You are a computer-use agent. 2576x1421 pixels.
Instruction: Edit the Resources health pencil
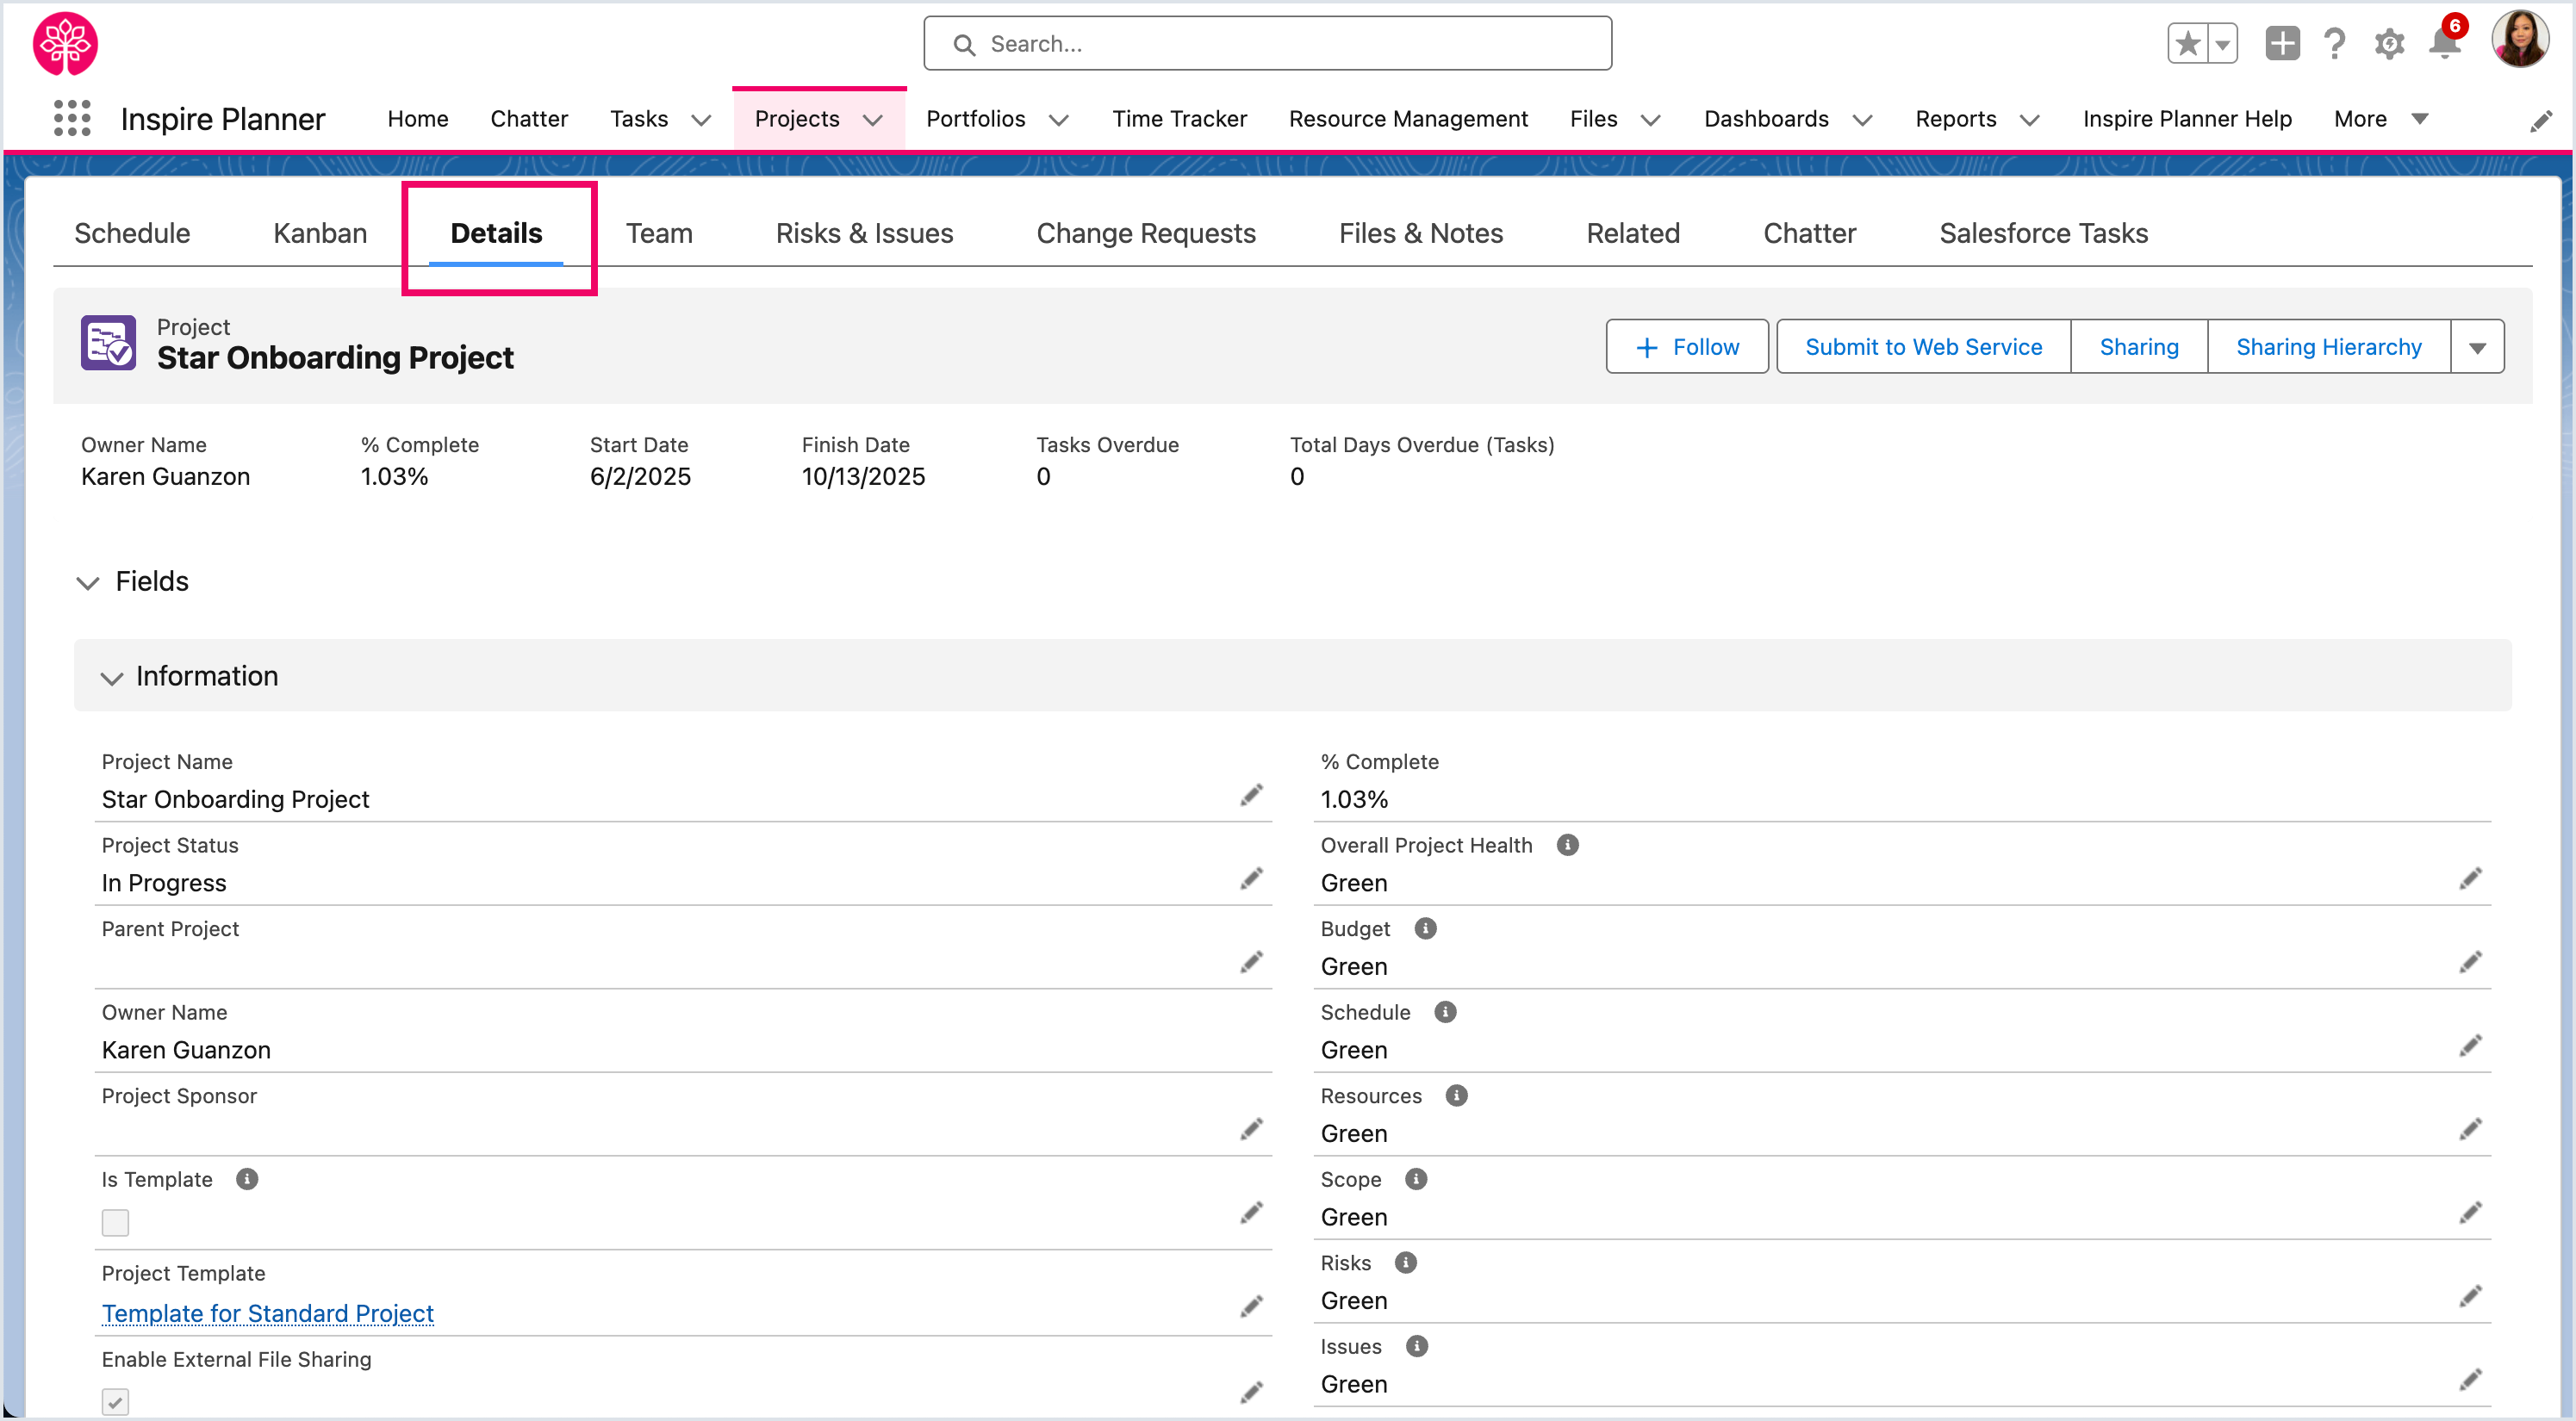[2470, 1129]
